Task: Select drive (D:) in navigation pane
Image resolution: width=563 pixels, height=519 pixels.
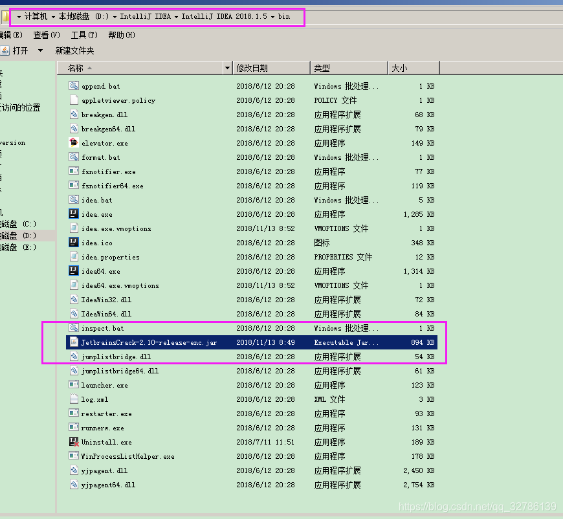Action: pos(18,236)
